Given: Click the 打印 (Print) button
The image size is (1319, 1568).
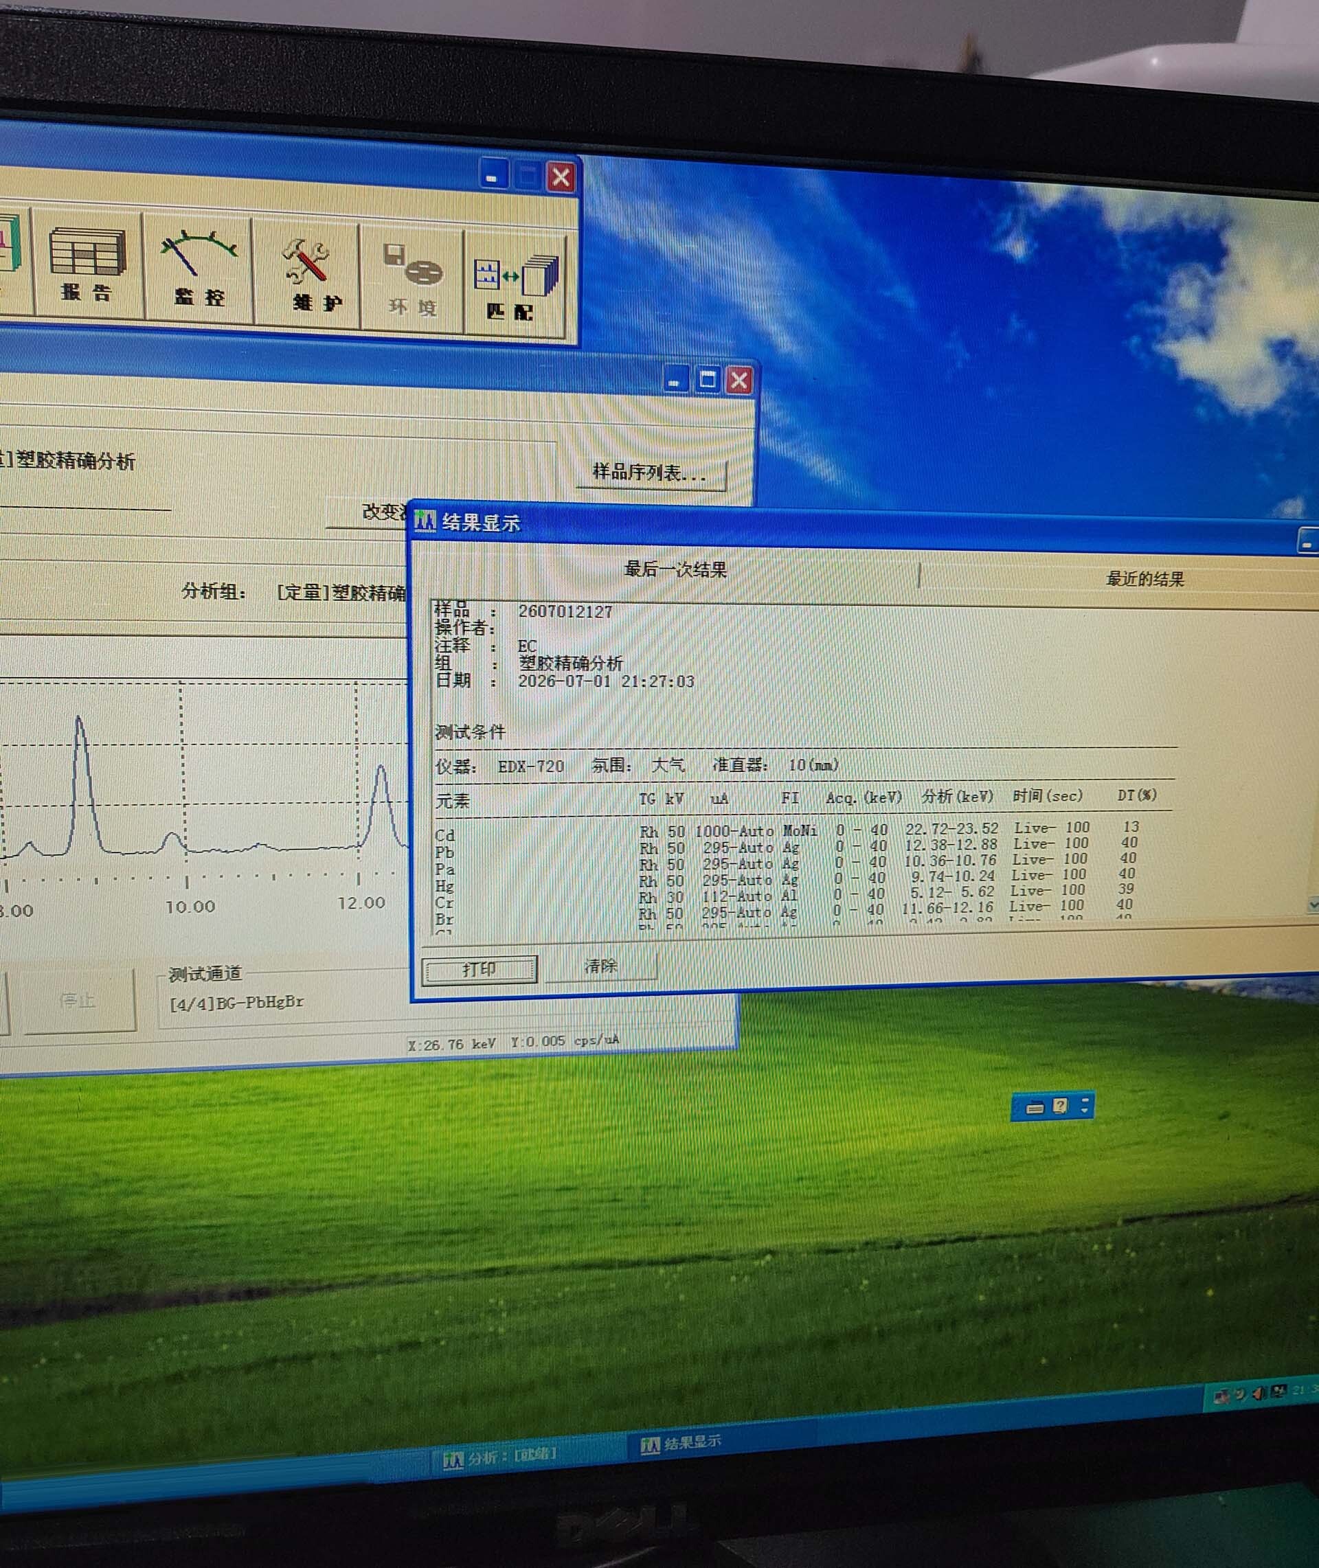Looking at the screenshot, I should 479,969.
